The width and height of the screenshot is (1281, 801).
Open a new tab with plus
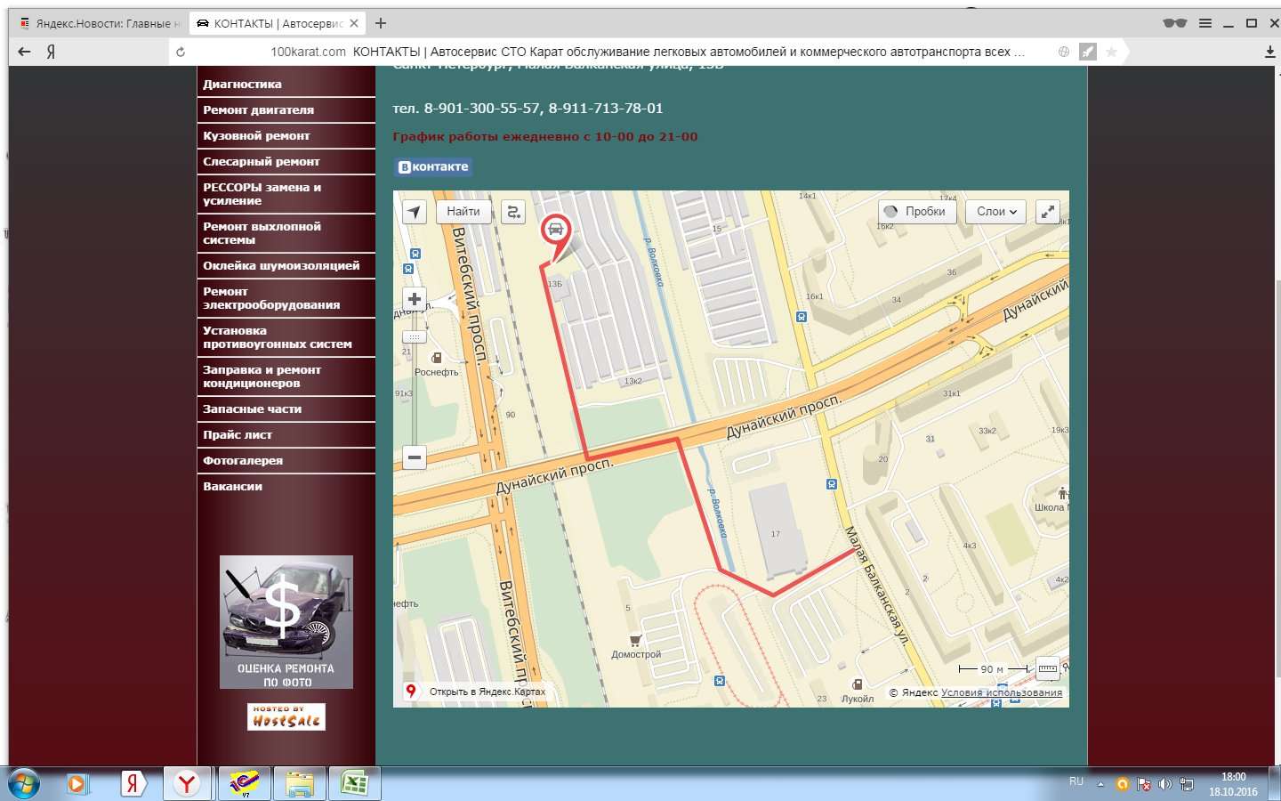coord(381,23)
